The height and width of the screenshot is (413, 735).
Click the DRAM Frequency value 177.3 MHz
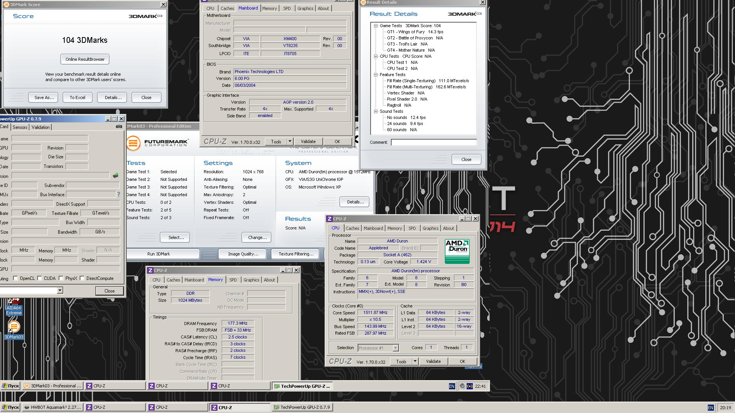pos(237,323)
